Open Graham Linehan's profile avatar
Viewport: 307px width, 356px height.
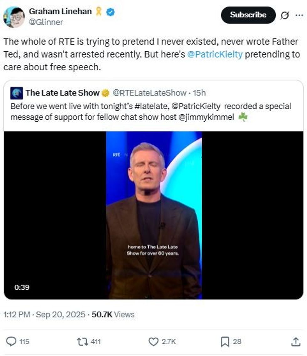14,17
